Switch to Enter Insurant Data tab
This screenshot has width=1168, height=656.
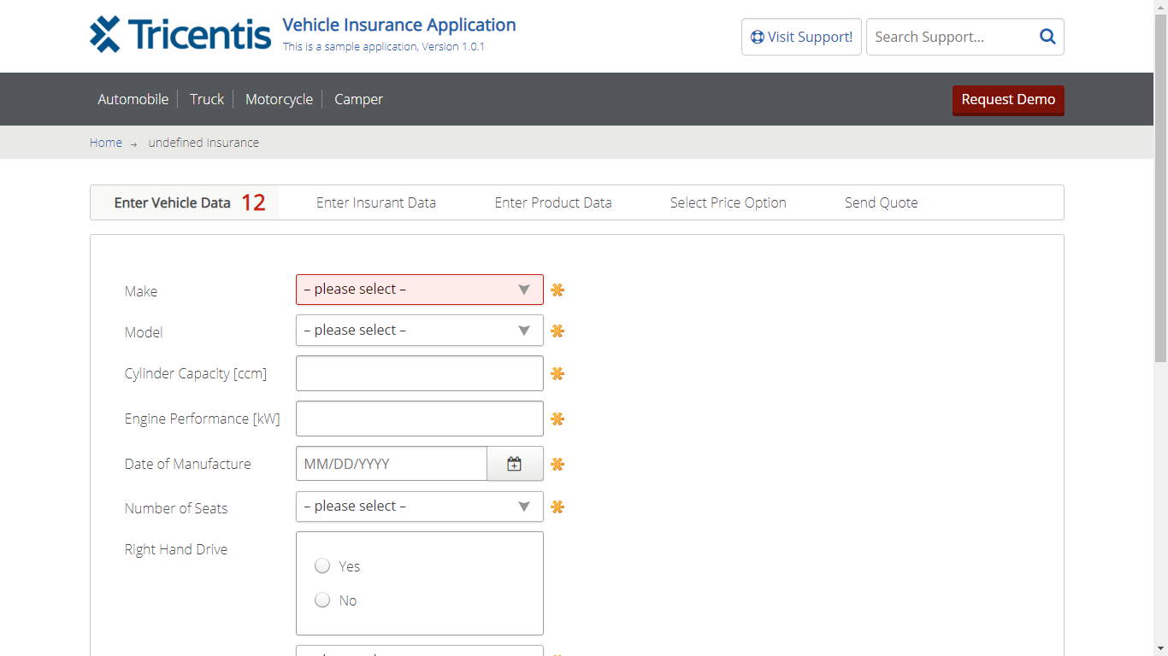click(376, 202)
